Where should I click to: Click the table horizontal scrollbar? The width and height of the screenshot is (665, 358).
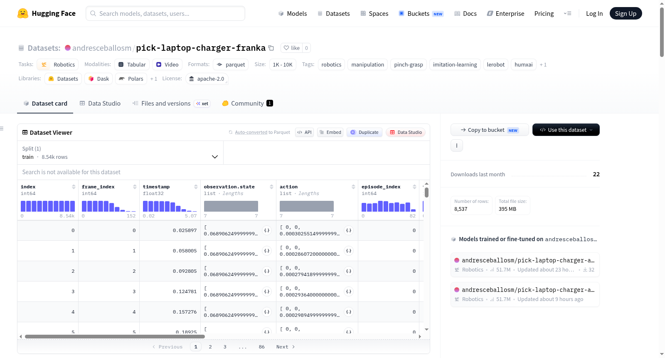[x=115, y=336]
